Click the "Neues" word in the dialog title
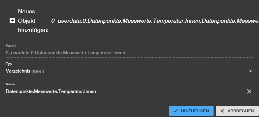Viewport: 259px width, 117px height. [27, 12]
